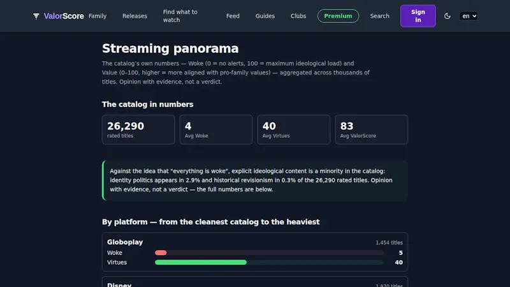Click the Avg ValorScore stat card
This screenshot has width=510, height=287.
click(372, 129)
